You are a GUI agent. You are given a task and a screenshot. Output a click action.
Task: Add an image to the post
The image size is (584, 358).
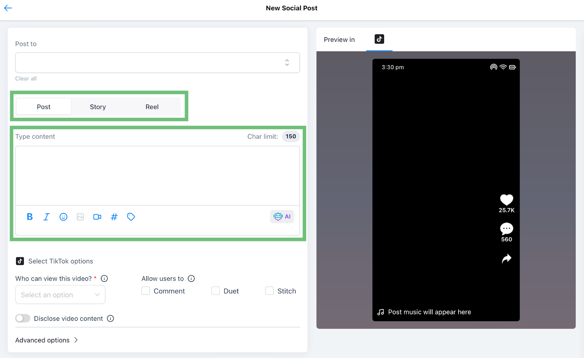80,217
